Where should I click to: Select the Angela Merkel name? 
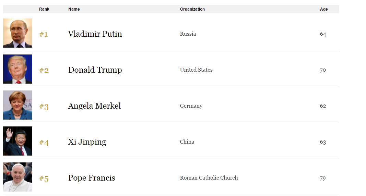point(94,106)
